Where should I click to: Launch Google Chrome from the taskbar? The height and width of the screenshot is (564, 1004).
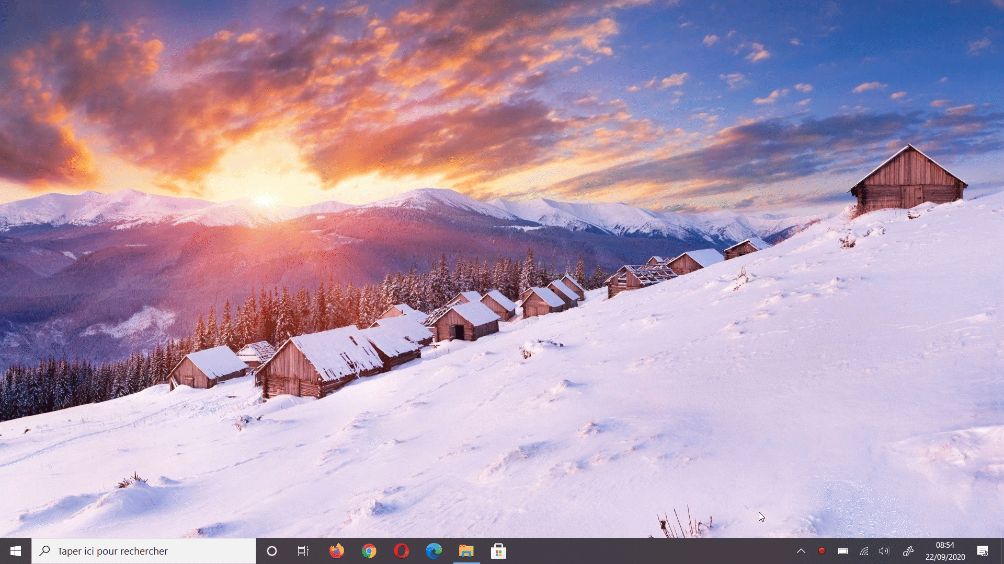tap(369, 551)
